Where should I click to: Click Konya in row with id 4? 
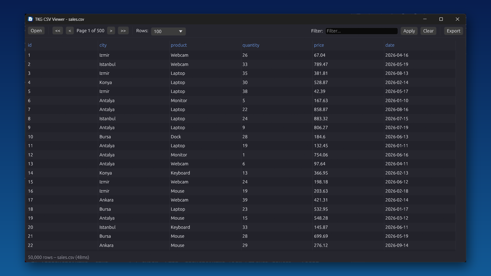click(106, 82)
